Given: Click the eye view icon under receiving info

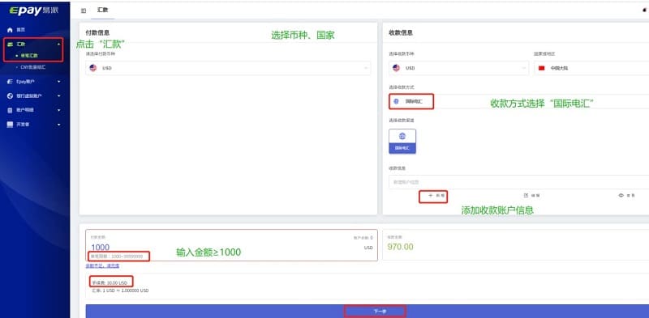Looking at the screenshot, I should (x=621, y=195).
